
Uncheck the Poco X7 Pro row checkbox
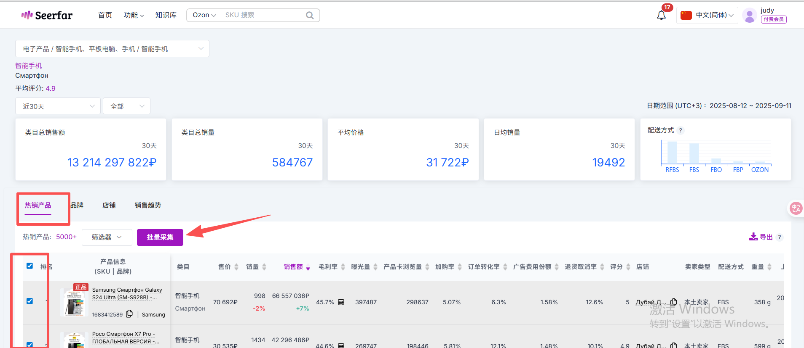(x=29, y=345)
